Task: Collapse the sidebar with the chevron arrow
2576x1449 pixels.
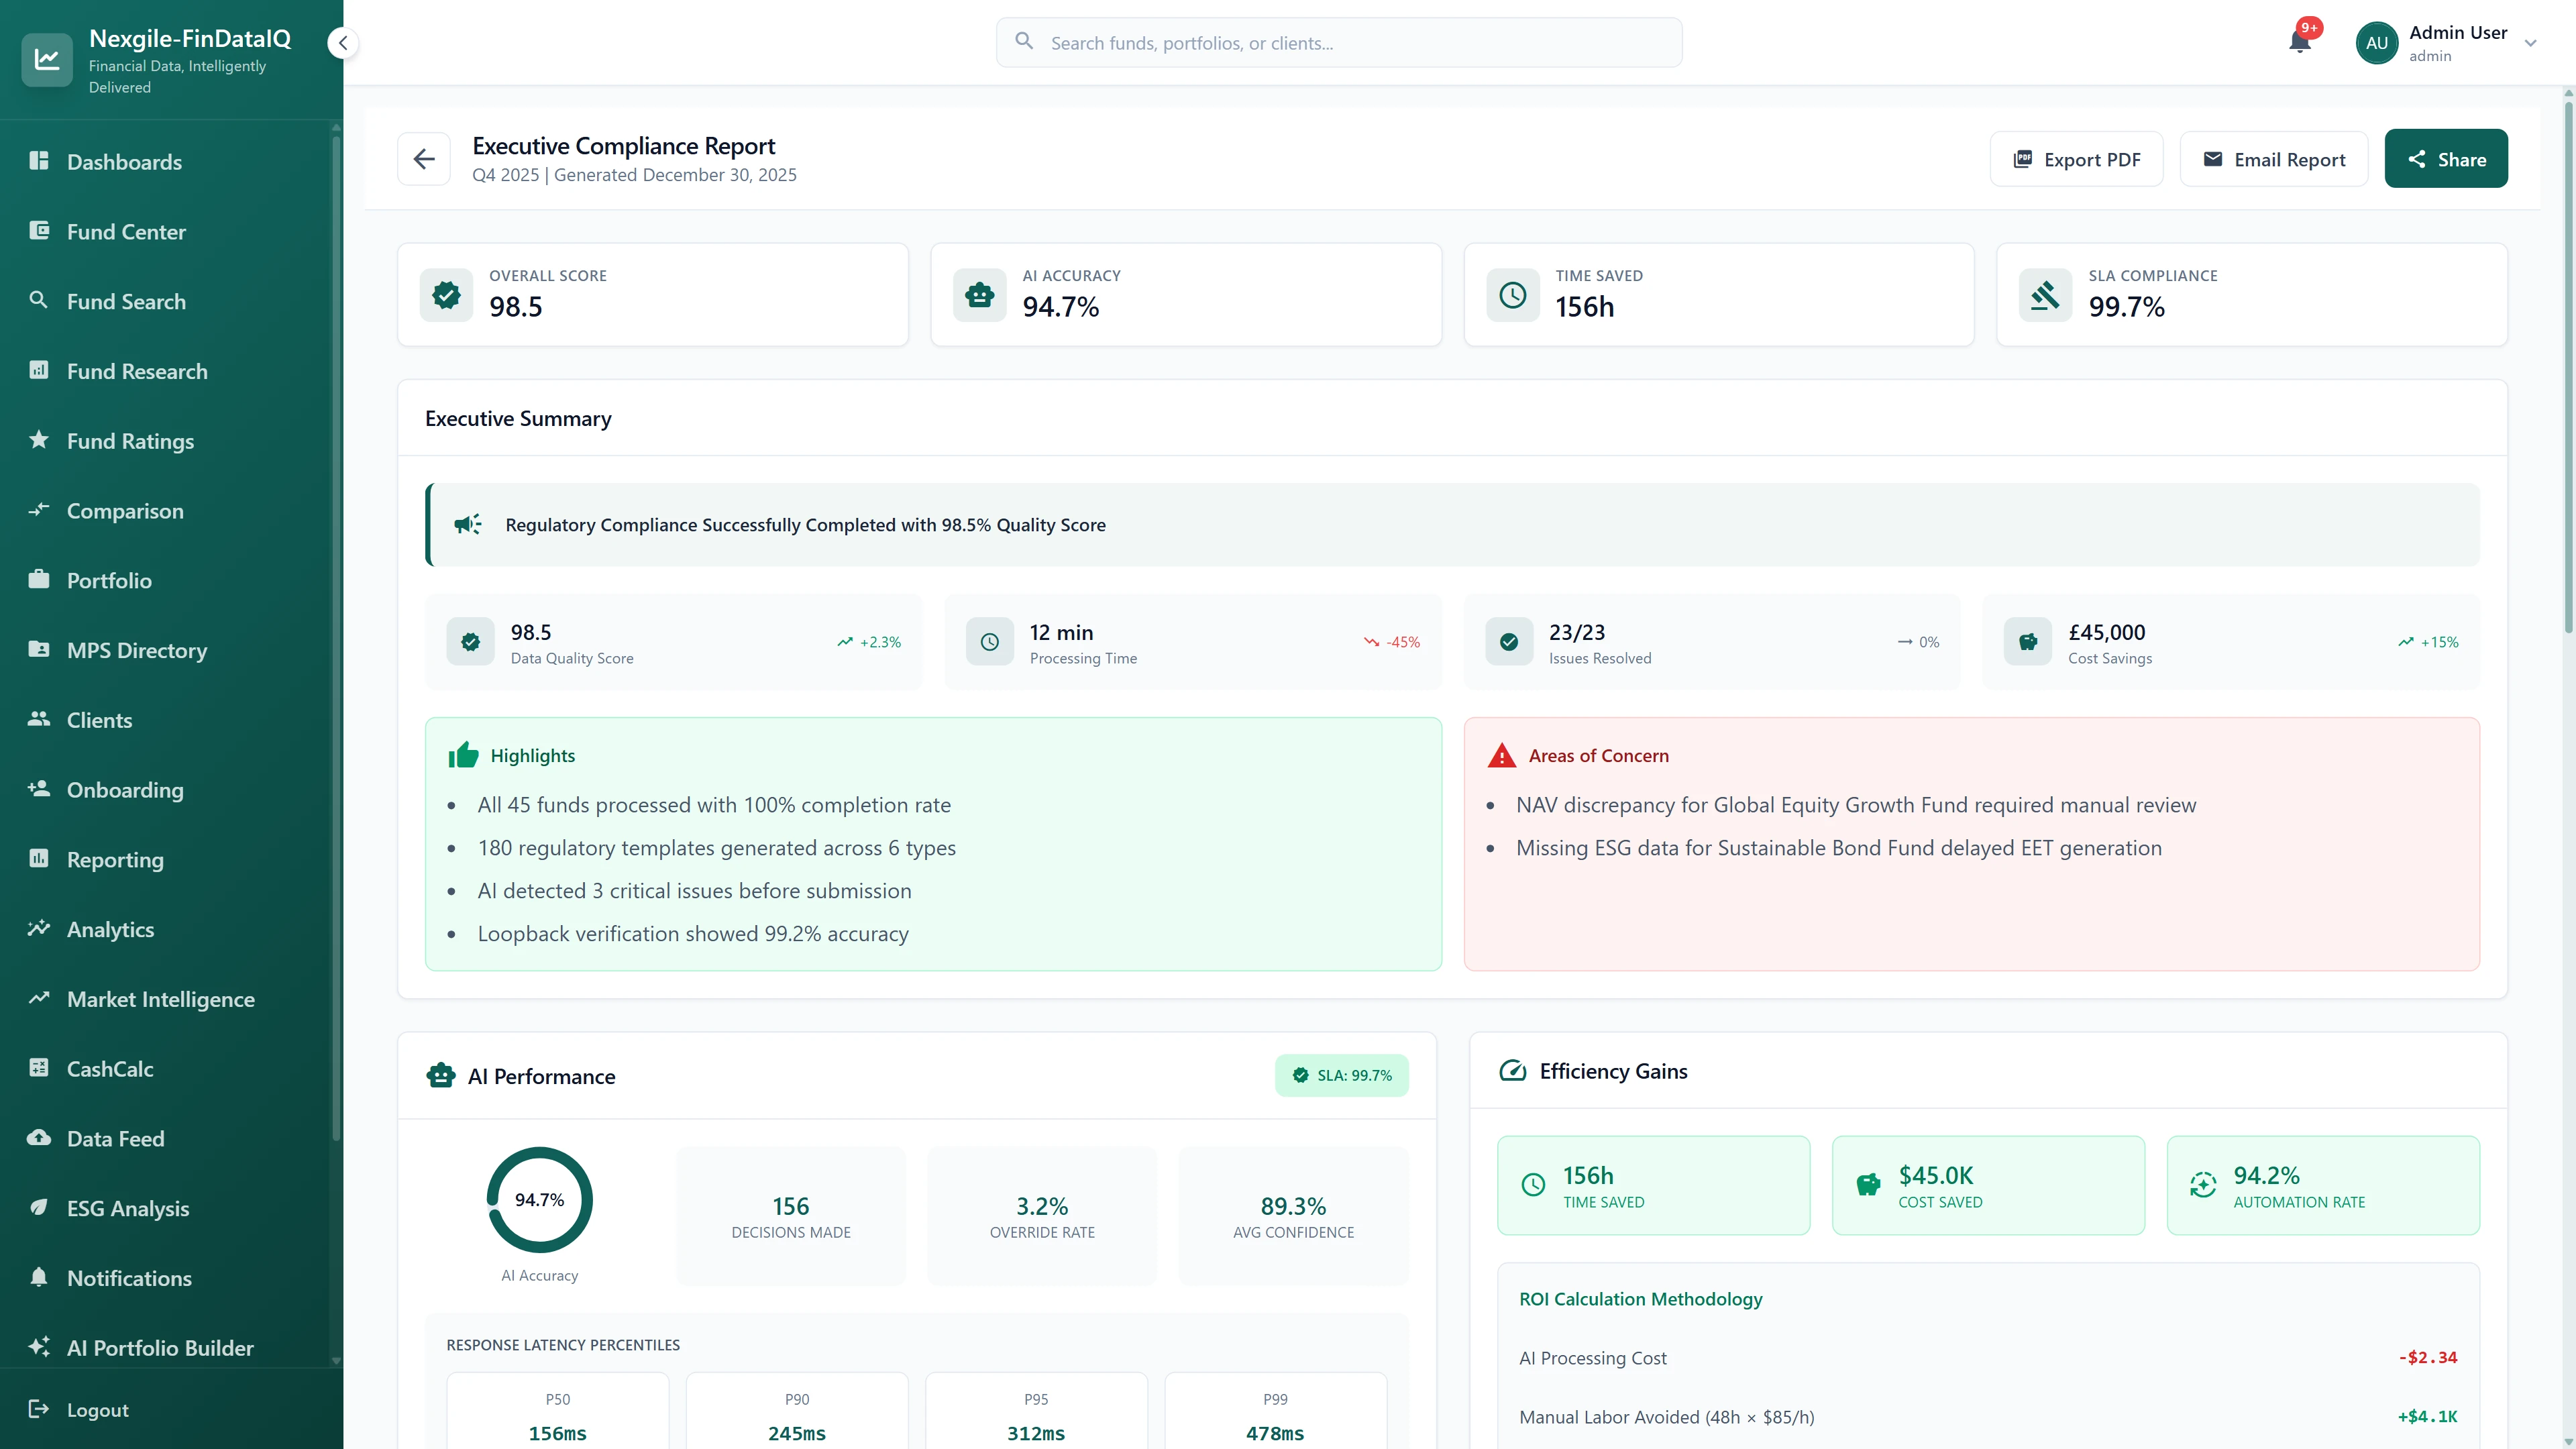Action: pyautogui.click(x=342, y=42)
